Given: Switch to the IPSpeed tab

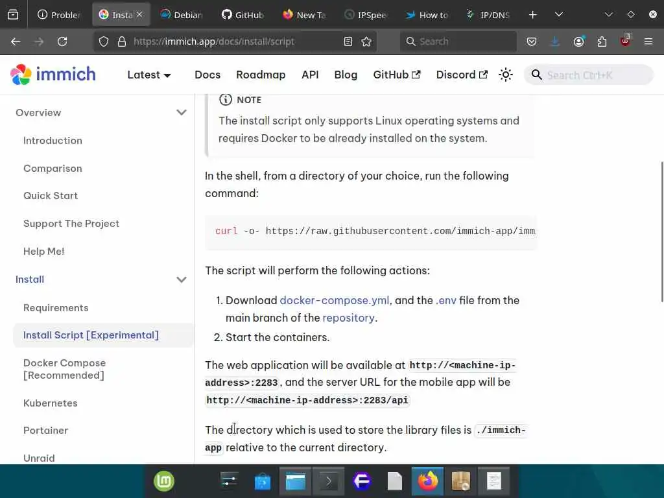Looking at the screenshot, I should point(366,15).
